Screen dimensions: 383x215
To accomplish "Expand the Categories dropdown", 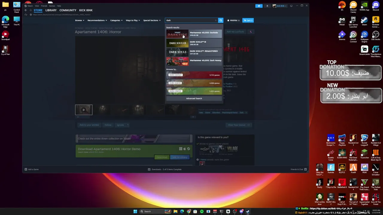I will tap(116, 20).
